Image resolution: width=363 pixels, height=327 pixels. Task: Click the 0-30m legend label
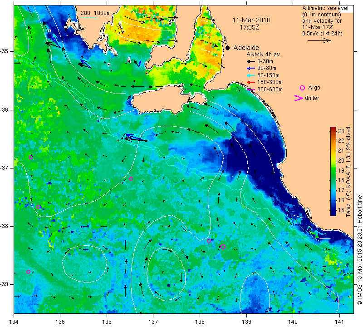coord(265,61)
